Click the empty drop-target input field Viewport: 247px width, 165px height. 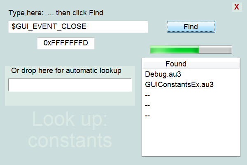[x=70, y=85]
